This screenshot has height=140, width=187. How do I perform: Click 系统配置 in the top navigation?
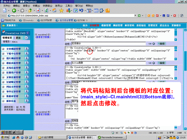(94, 25)
